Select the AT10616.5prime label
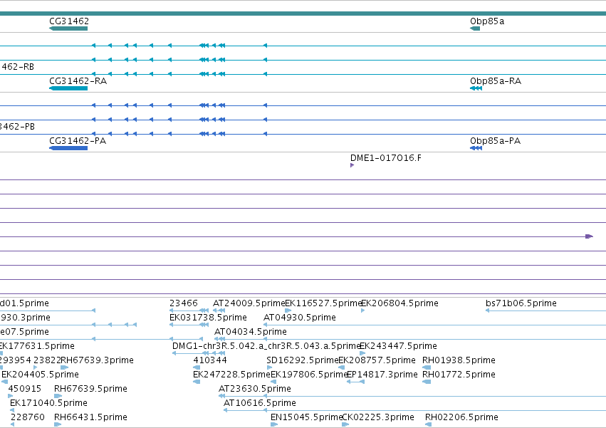 coord(260,403)
